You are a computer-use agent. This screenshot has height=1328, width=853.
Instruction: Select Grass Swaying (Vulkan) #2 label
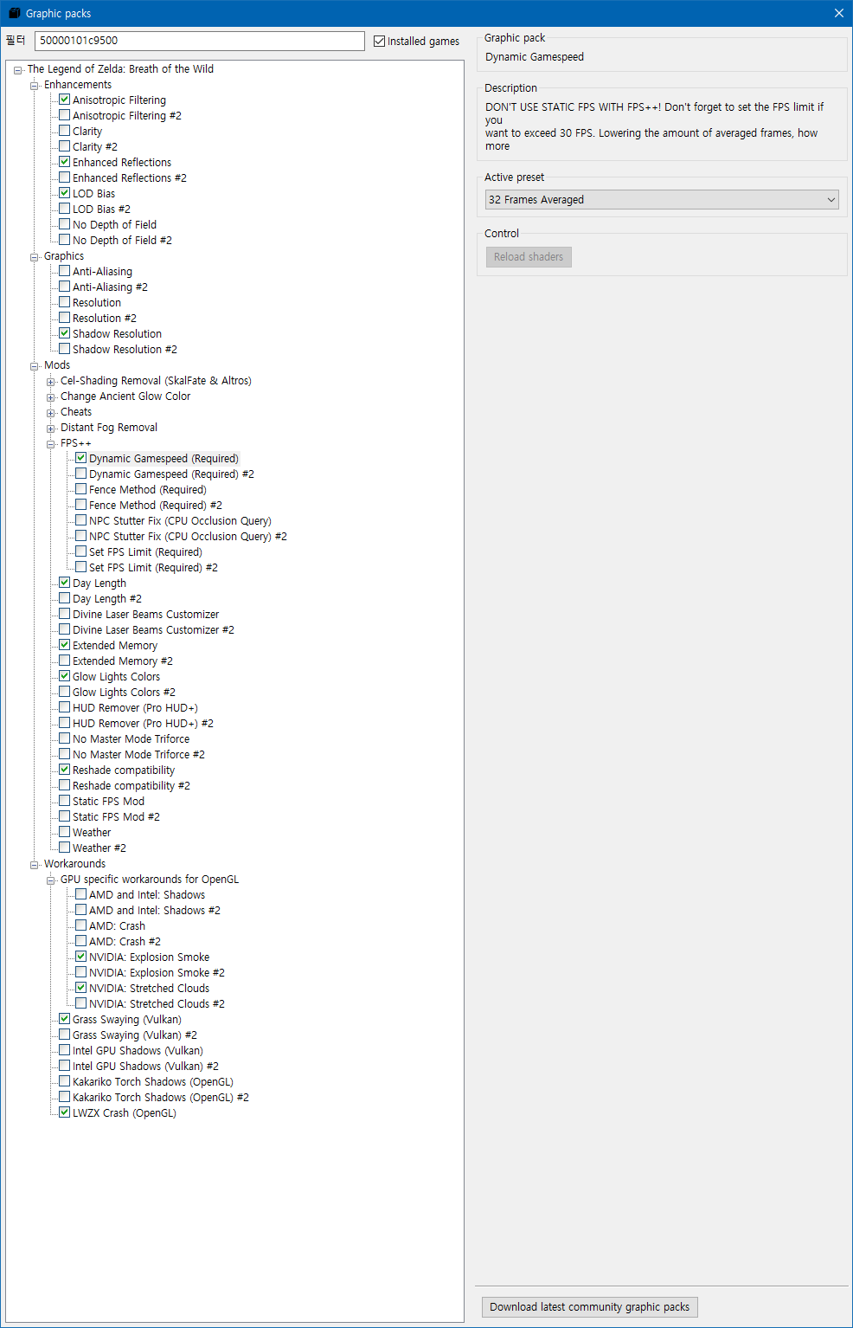(x=134, y=1035)
